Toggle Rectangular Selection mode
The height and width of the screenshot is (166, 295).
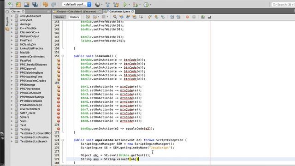pyautogui.click(x=141, y=17)
